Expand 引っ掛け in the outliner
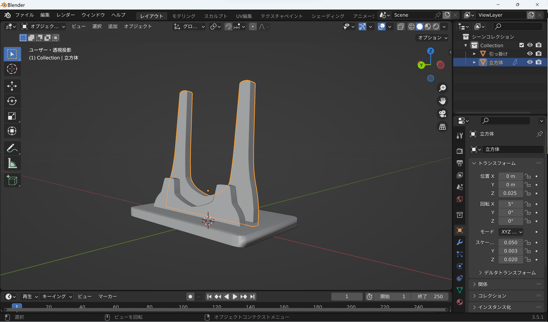The width and height of the screenshot is (548, 322). [x=474, y=54]
